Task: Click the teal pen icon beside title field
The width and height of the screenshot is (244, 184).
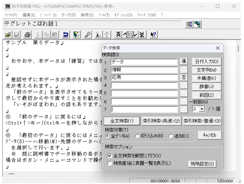Action: click(x=197, y=24)
